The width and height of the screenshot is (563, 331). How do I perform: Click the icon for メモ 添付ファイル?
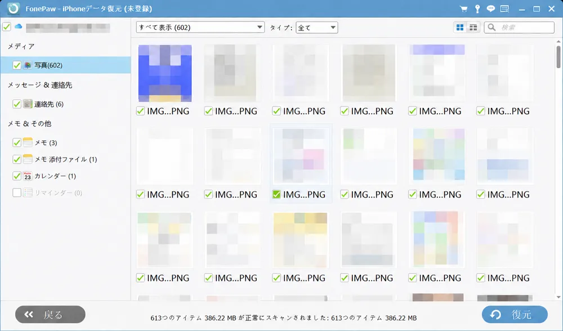tap(28, 159)
